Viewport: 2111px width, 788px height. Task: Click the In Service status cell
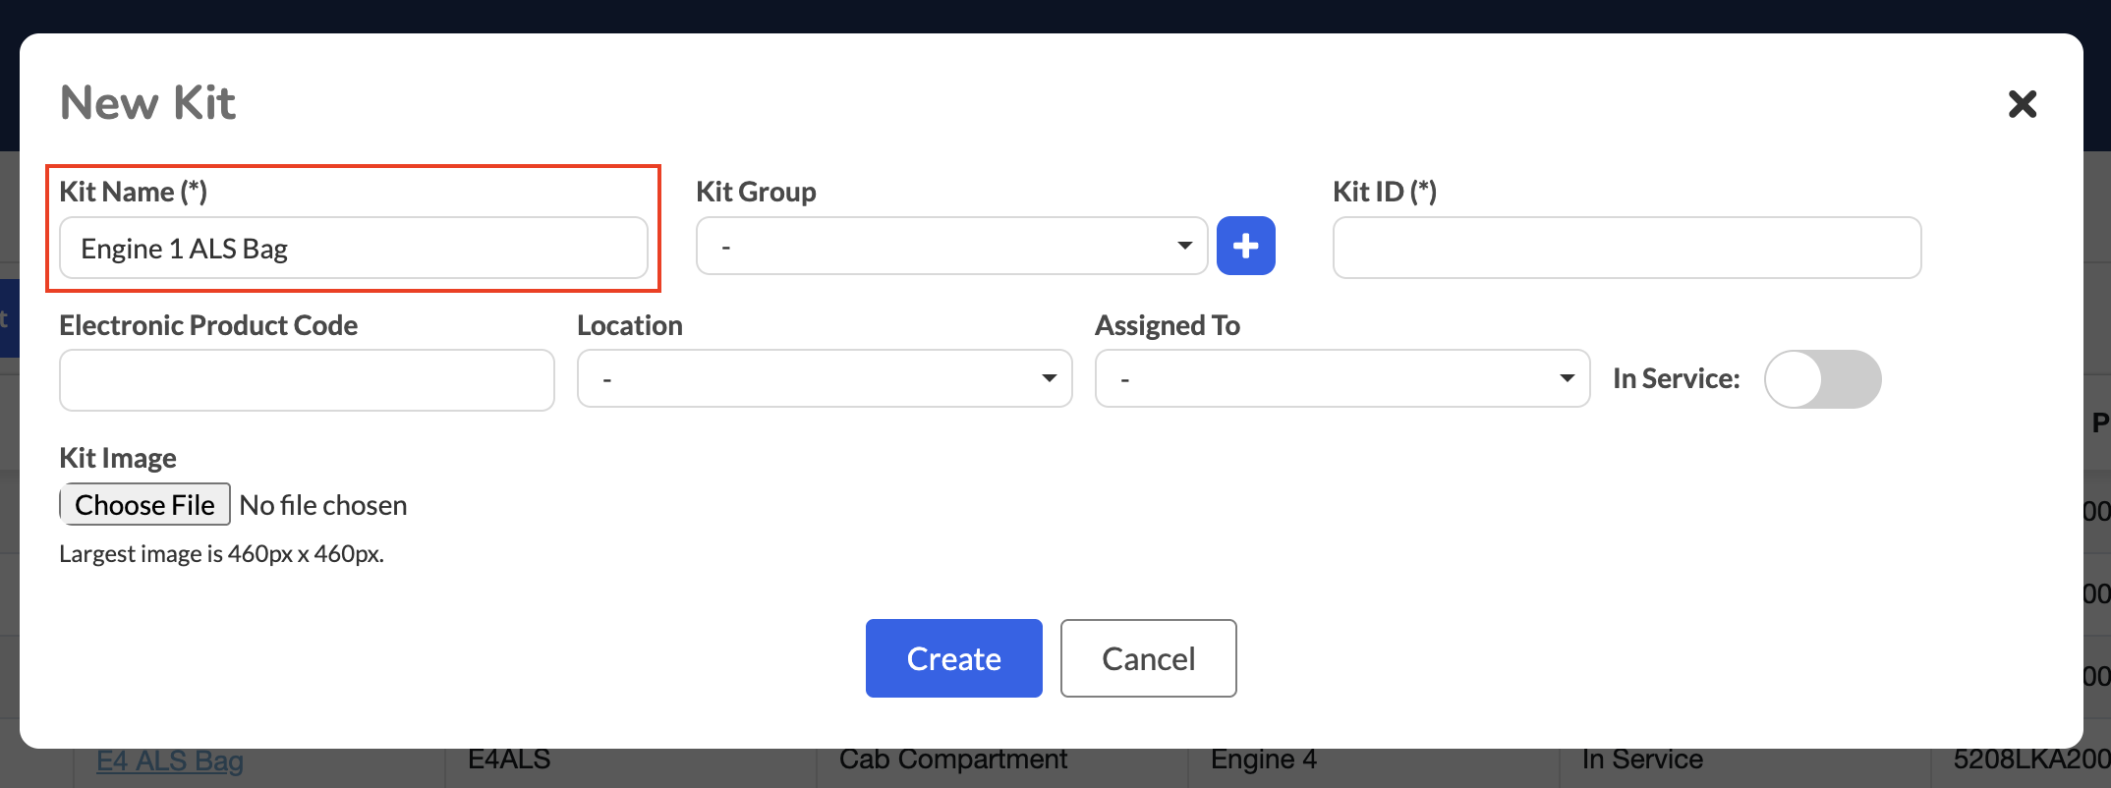tap(1642, 760)
